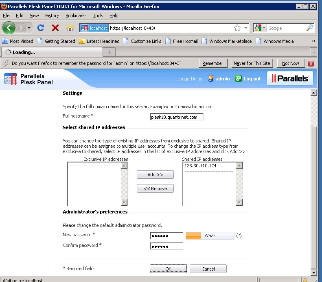The height and width of the screenshot is (282, 322).
Task: Open a new tab with the tab button
Action: 109,52
